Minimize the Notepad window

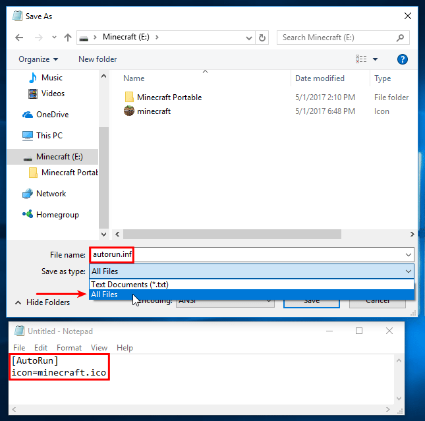[329, 331]
